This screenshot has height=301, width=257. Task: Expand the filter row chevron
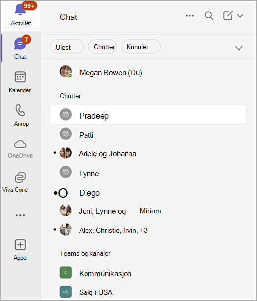click(239, 48)
